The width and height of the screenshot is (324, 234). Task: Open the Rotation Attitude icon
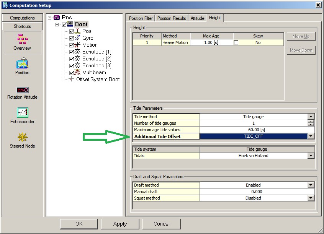coord(22,89)
